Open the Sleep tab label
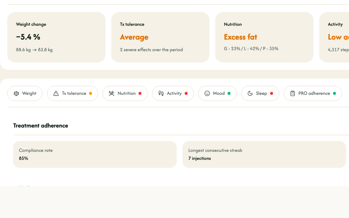The height and width of the screenshot is (218, 349). tap(261, 93)
